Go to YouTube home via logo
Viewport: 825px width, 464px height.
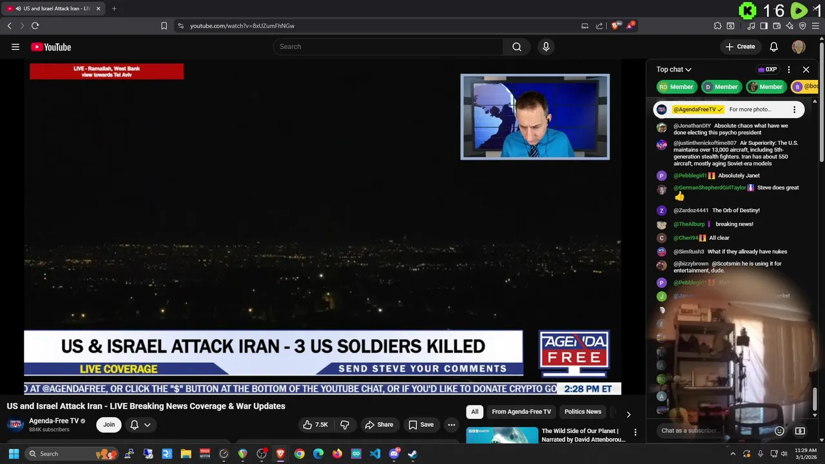[51, 46]
